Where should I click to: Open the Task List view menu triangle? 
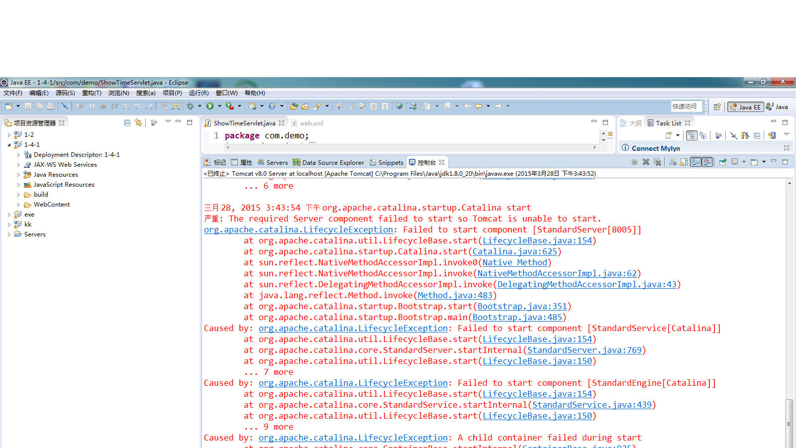pos(787,135)
